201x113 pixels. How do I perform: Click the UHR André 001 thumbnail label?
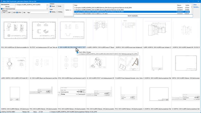tap(15, 78)
